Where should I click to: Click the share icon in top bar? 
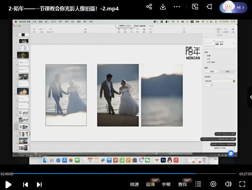149,7
